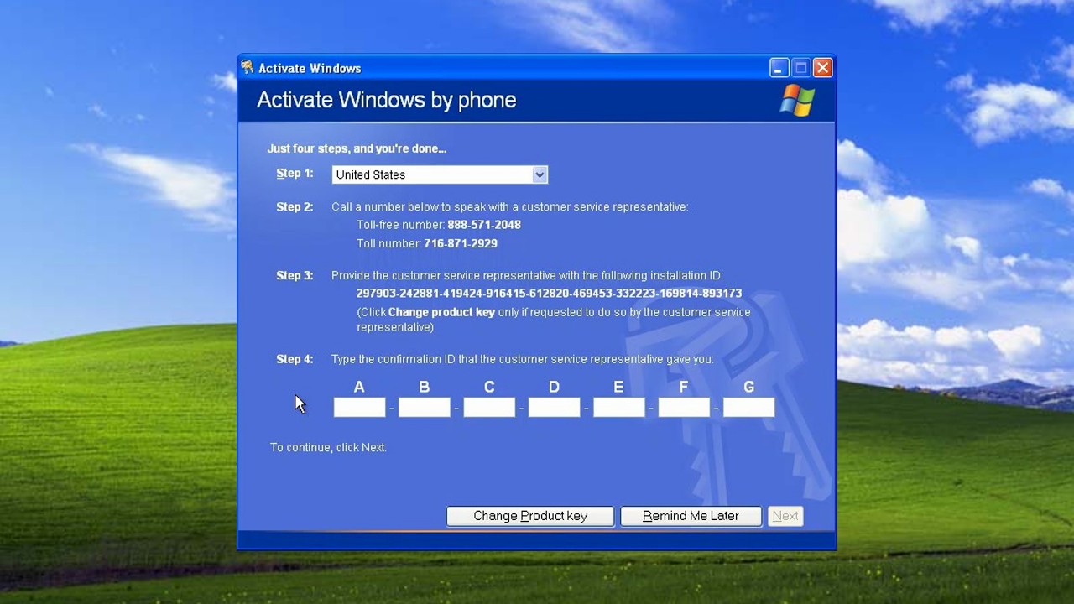
Task: Click the 'Step 2:' label
Action: (295, 206)
